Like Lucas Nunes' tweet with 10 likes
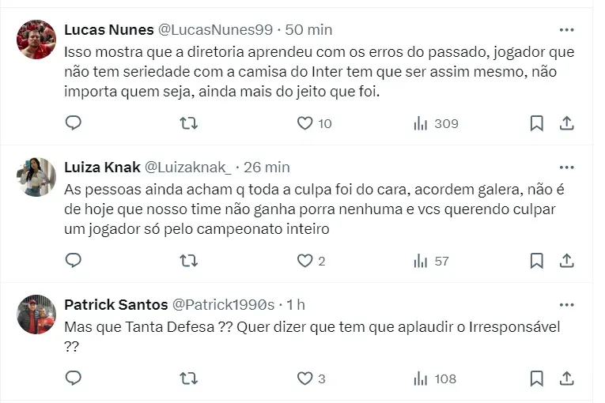This screenshot has width=605, height=403. [x=305, y=123]
